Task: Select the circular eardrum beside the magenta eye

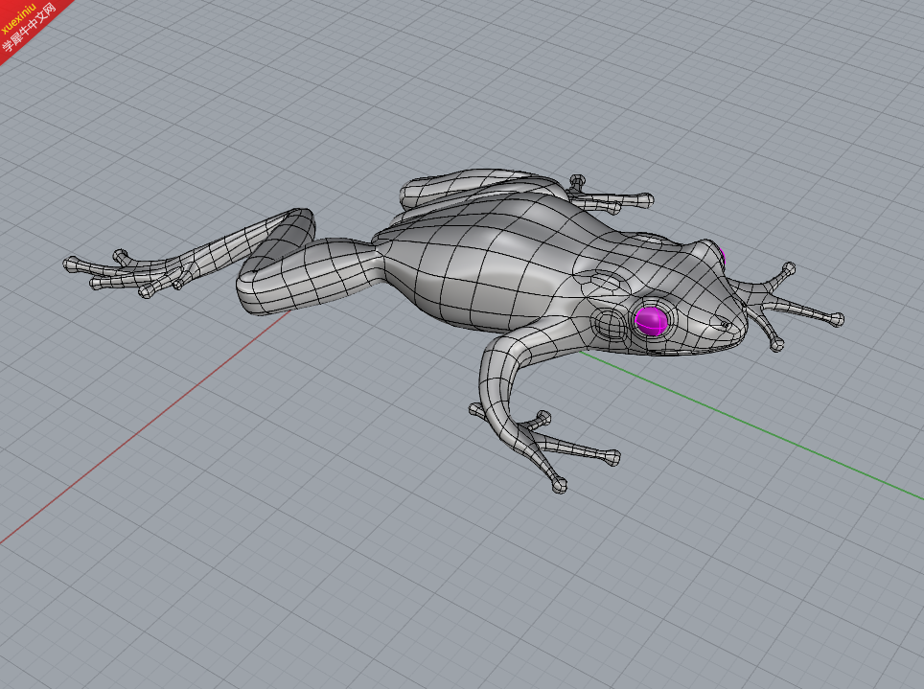Action: click(611, 326)
